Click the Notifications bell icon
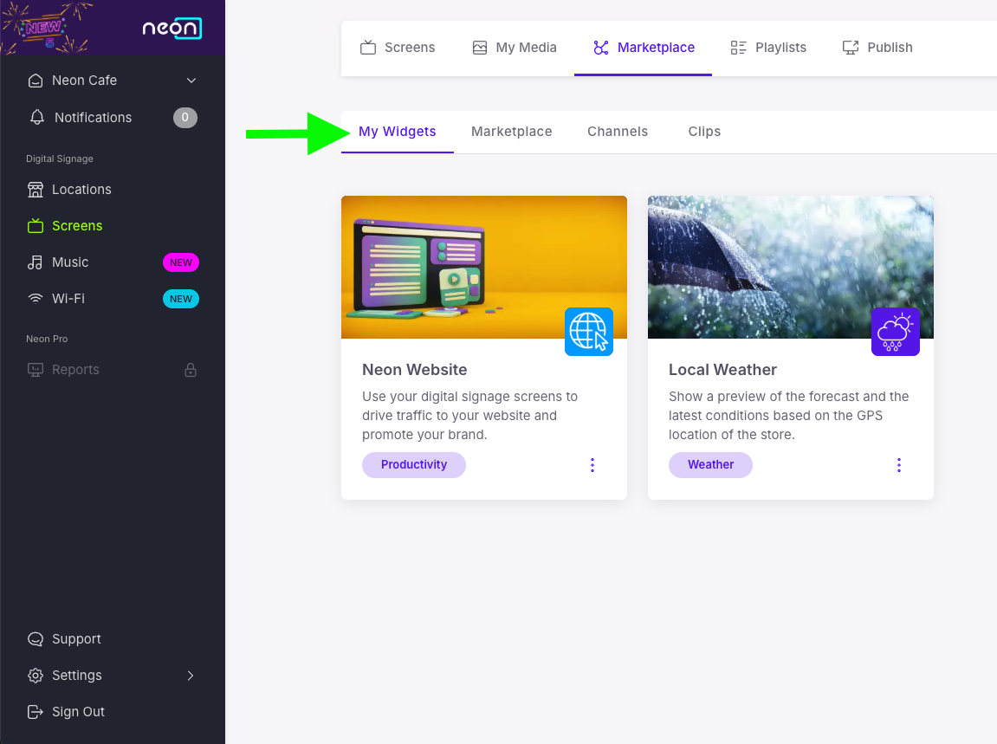 tap(37, 118)
